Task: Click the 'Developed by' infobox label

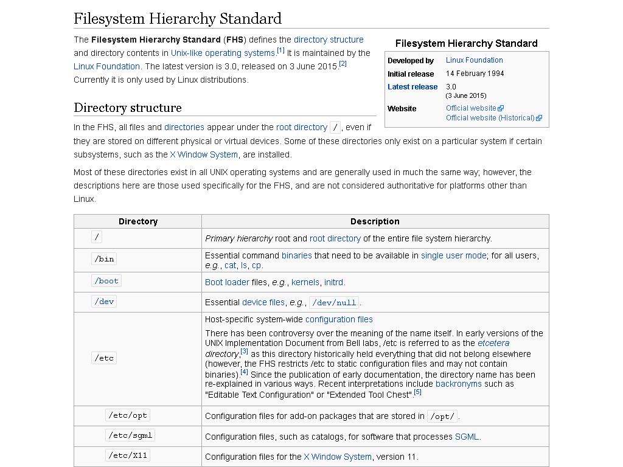Action: pos(411,61)
